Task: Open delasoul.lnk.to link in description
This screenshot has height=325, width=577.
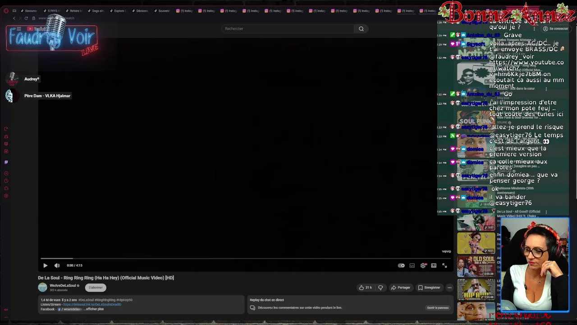Action: (x=92, y=304)
